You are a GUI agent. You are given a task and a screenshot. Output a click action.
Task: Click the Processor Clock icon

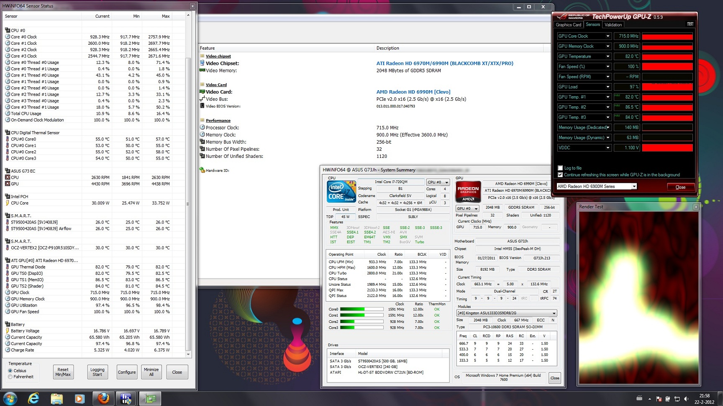[202, 127]
